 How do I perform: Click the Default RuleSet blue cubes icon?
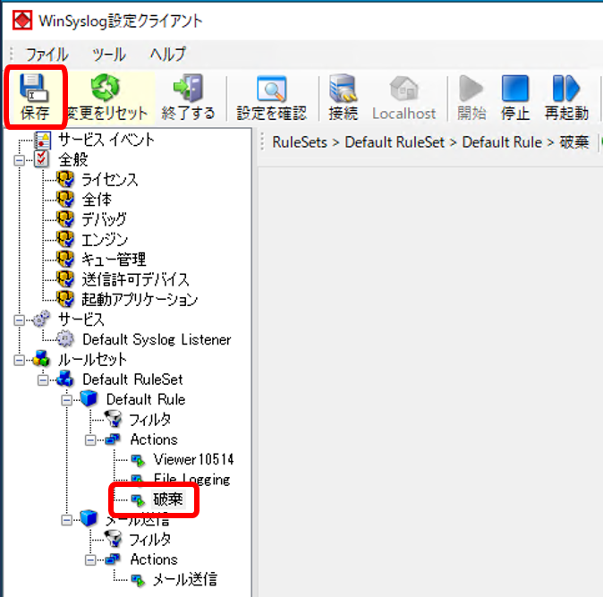click(x=65, y=379)
